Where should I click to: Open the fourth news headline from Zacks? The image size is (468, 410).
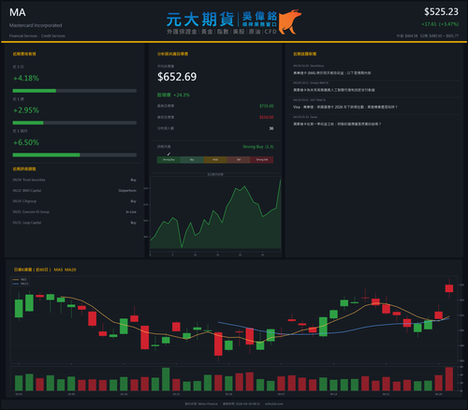click(x=337, y=124)
